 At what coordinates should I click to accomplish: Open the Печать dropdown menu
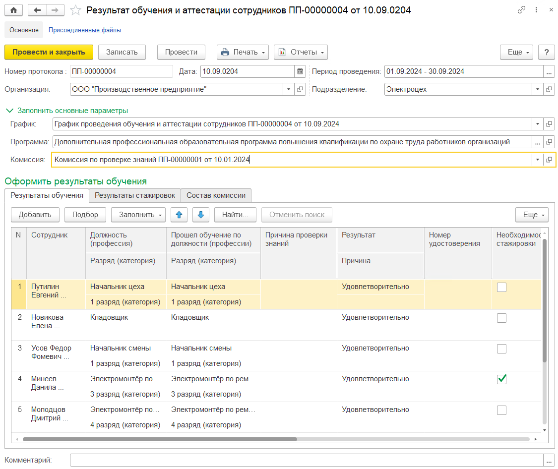pyautogui.click(x=243, y=52)
